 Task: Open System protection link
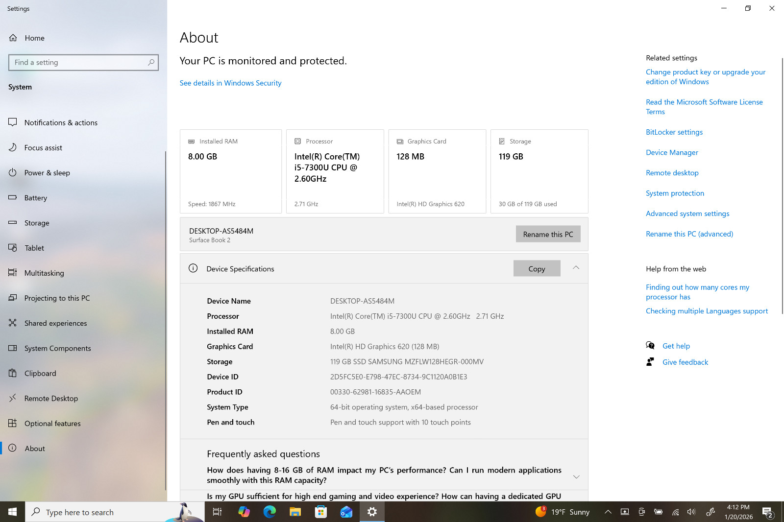[x=675, y=193]
